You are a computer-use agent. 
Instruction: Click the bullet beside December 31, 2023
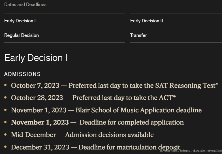[6, 147]
